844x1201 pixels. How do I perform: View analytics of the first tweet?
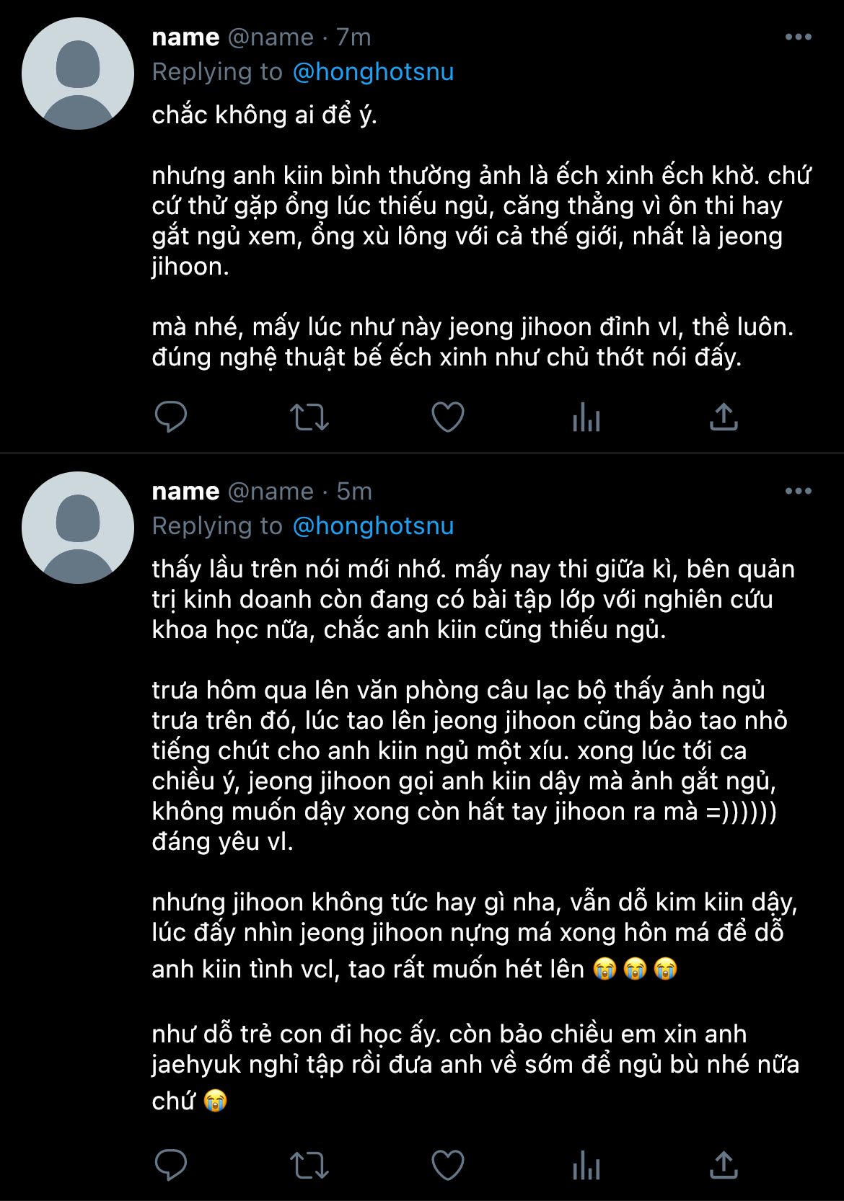point(586,417)
